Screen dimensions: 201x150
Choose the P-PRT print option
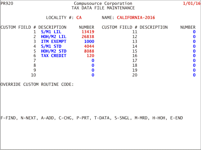pos(83,118)
